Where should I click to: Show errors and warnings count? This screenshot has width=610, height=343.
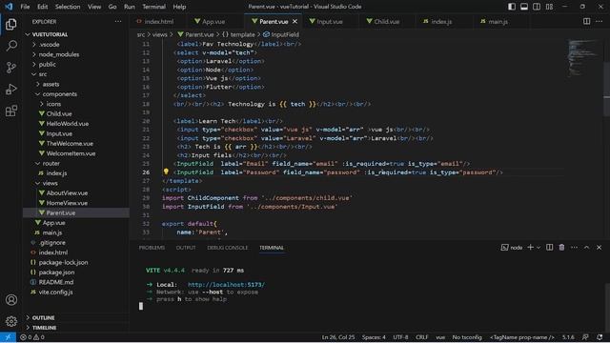[x=32, y=337]
